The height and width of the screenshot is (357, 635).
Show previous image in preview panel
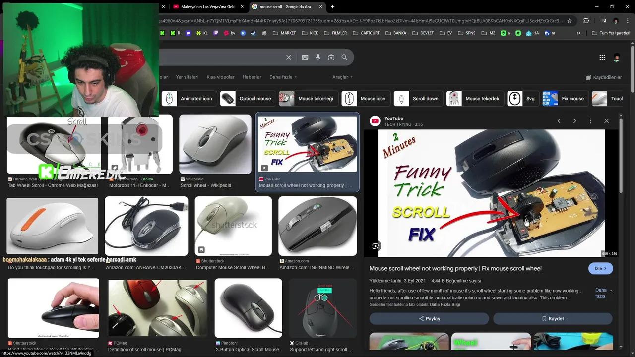tap(559, 121)
